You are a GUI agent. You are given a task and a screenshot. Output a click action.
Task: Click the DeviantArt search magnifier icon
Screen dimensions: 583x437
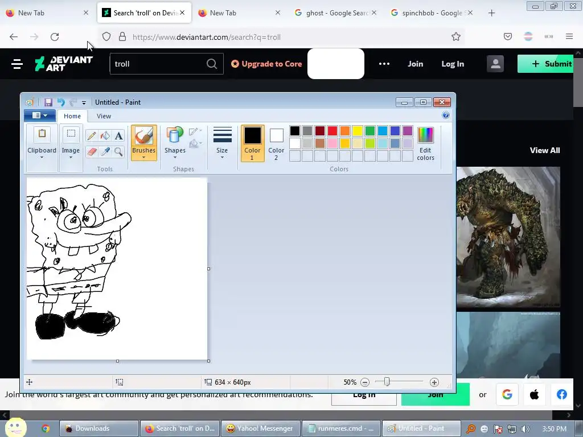coord(212,64)
